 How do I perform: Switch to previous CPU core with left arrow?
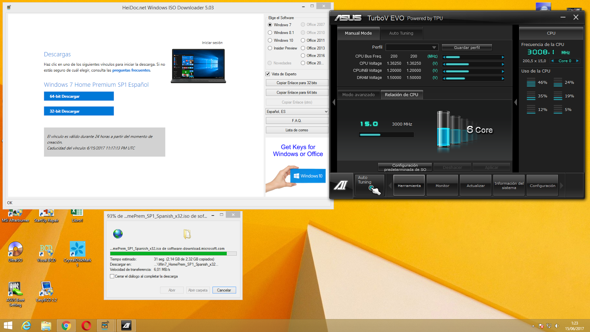(552, 61)
